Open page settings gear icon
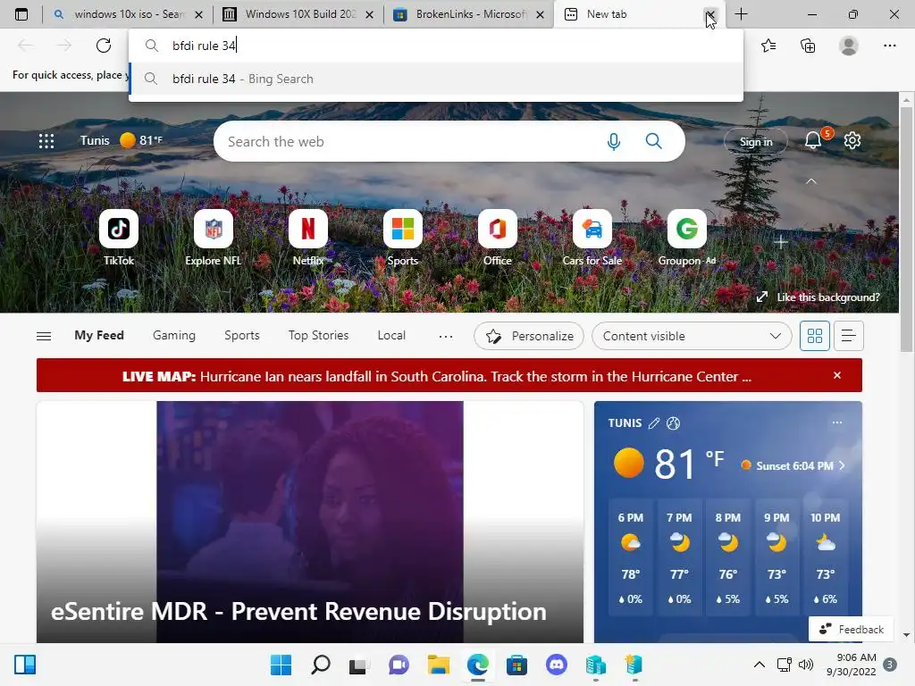915x686 pixels. point(852,140)
